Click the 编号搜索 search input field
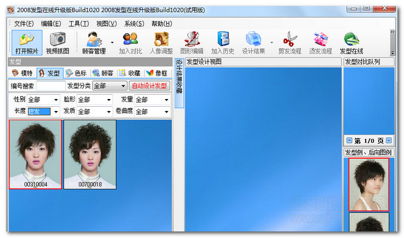The width and height of the screenshot is (404, 238). coord(51,86)
